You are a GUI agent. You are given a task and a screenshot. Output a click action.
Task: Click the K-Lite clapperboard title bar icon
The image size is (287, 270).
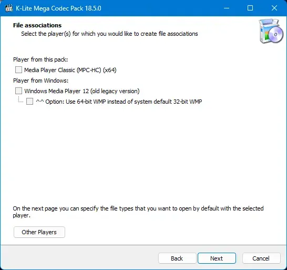click(9, 8)
